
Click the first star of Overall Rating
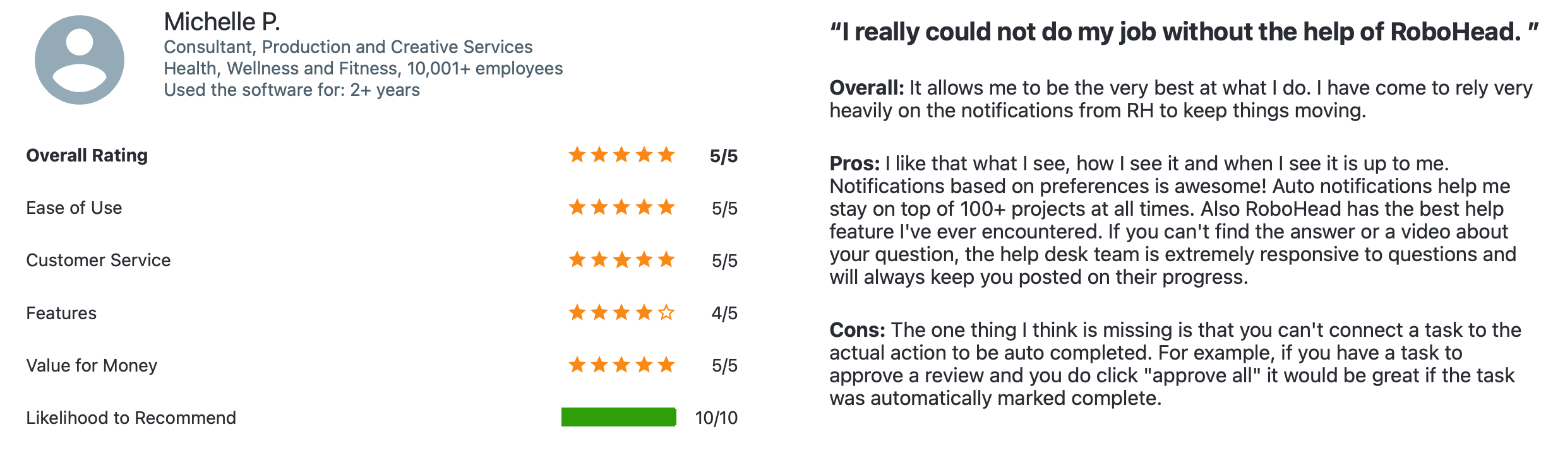pyautogui.click(x=577, y=155)
